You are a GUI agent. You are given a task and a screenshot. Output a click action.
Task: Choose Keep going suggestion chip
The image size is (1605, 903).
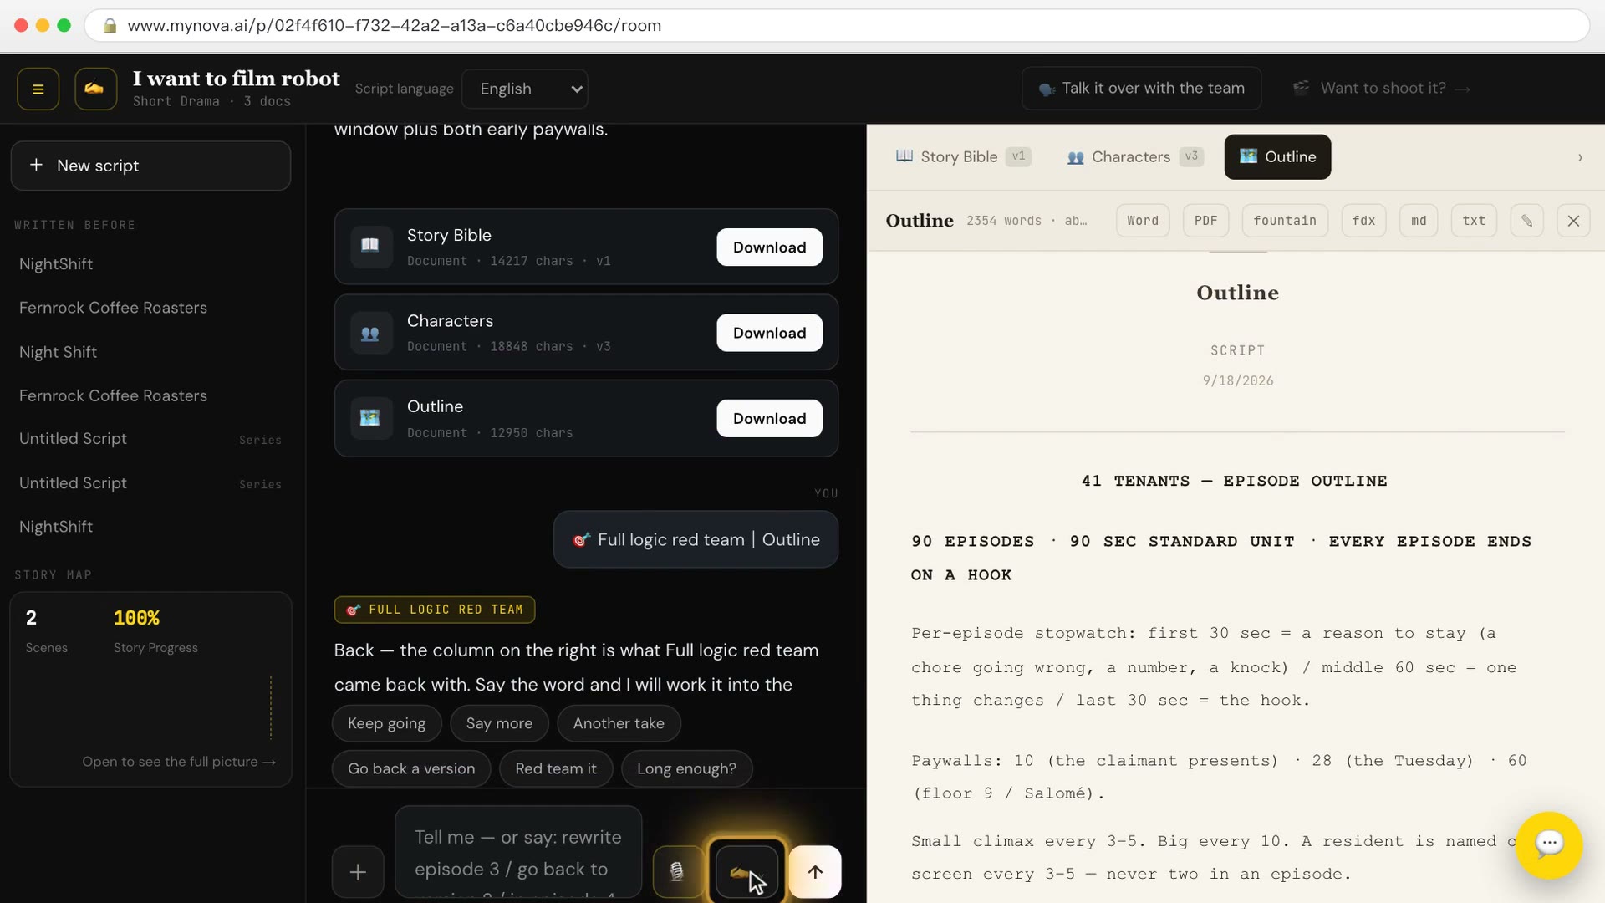coord(386,723)
